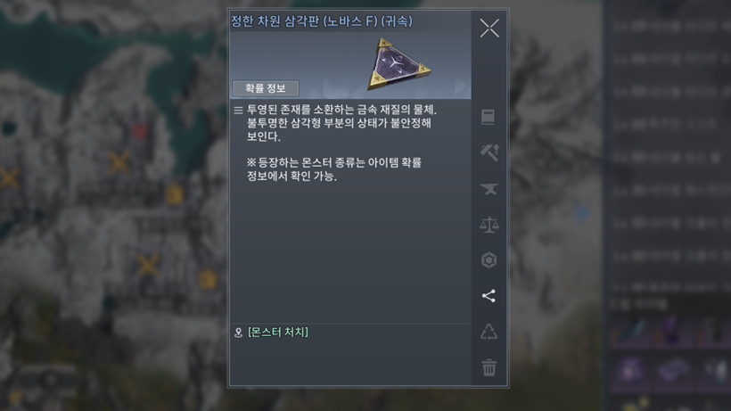The image size is (731, 411).
Task: Click the three-line list icon beside the description
Action: pyautogui.click(x=238, y=110)
